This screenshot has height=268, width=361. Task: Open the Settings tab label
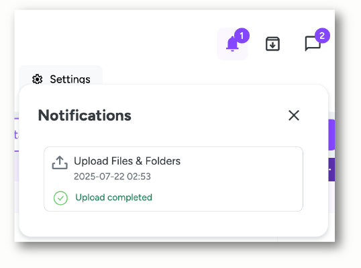70,79
